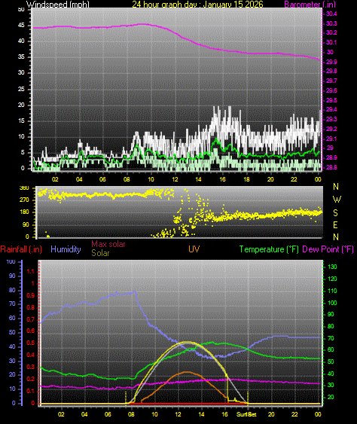Click the 30.3 barometer scale value
This screenshot has width=357, height=424.
[331, 23]
